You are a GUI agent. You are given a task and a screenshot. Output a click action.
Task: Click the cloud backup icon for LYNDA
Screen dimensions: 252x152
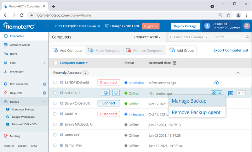[x=216, y=83]
